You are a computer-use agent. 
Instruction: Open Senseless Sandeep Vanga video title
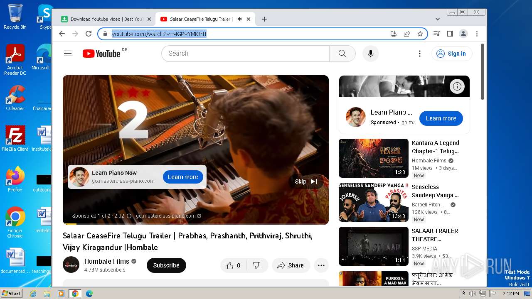435,191
